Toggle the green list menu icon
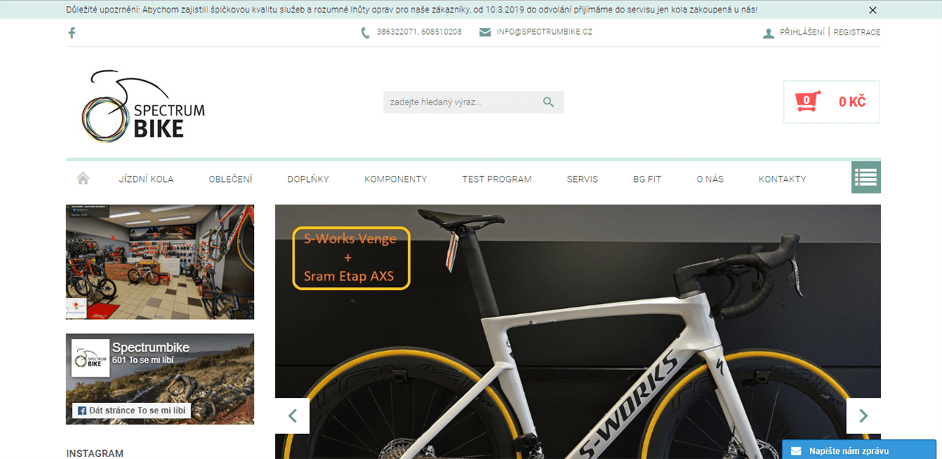 866,177
